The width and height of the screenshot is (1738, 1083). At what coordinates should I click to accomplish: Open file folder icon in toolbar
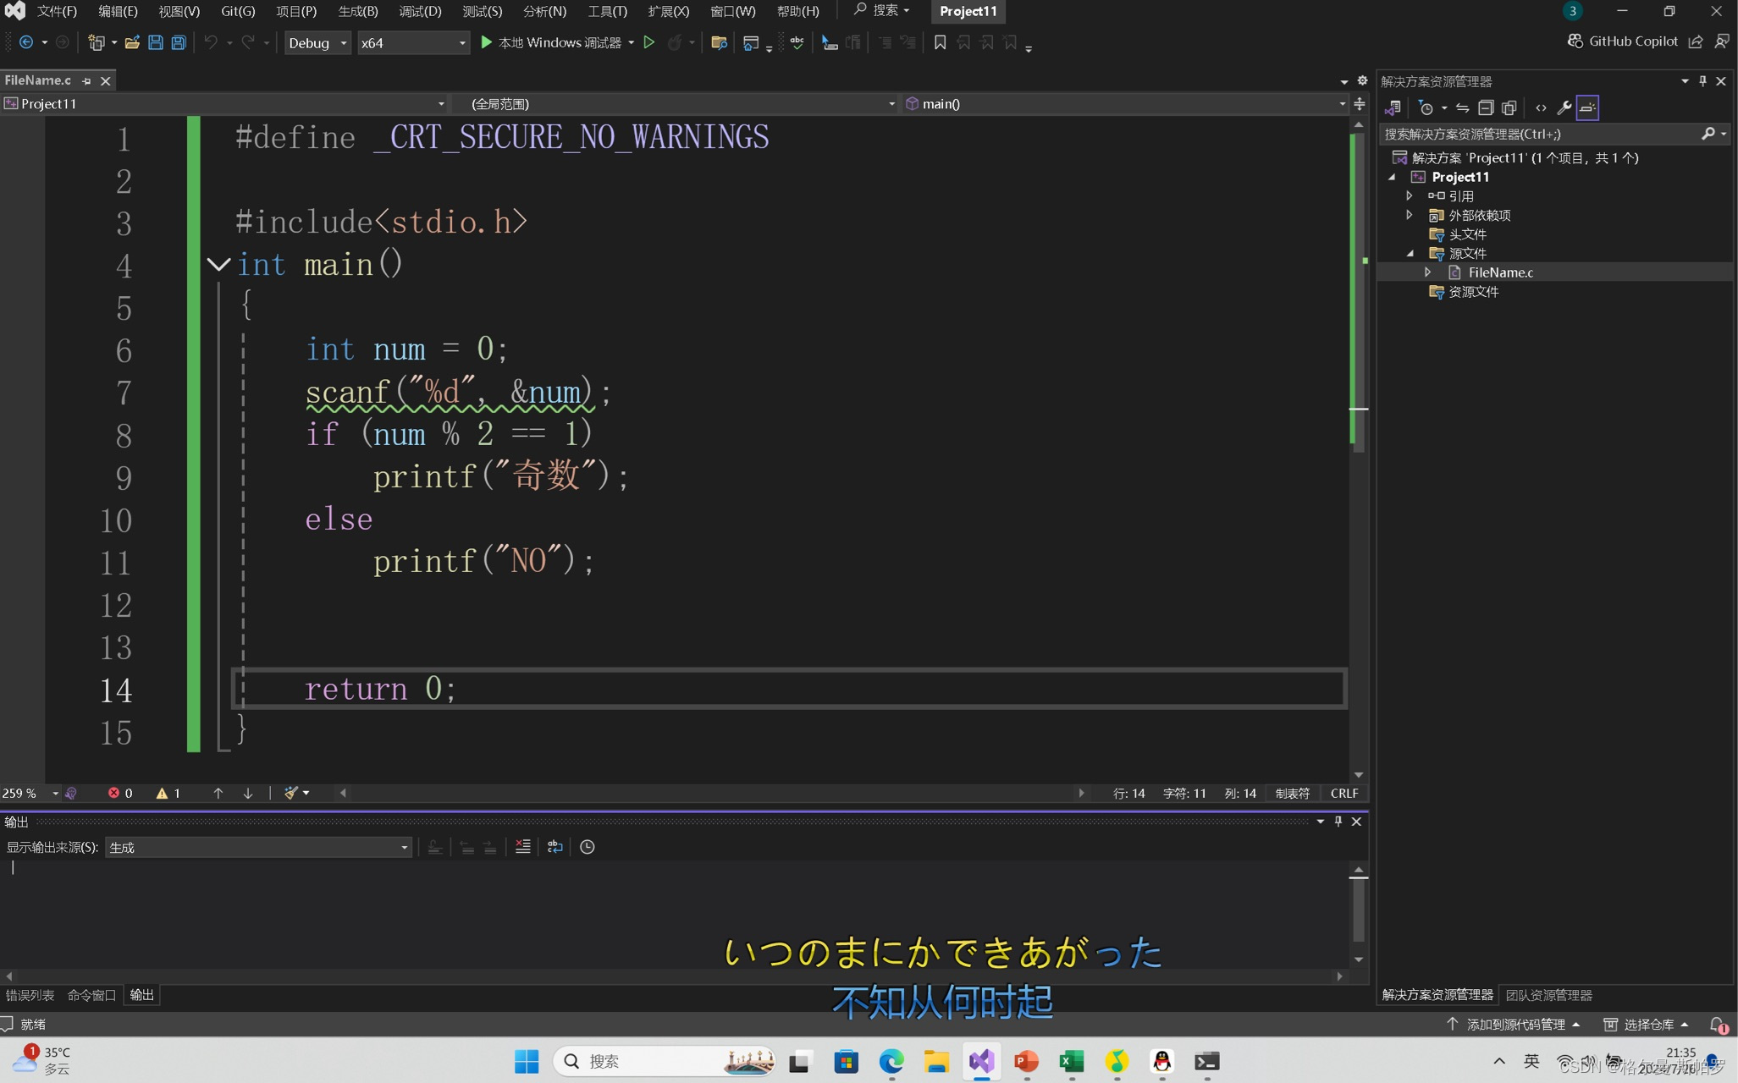click(x=131, y=42)
